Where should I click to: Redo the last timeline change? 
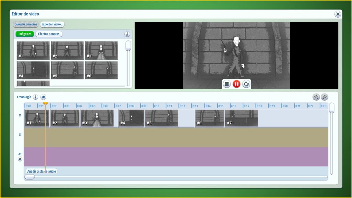(x=324, y=97)
